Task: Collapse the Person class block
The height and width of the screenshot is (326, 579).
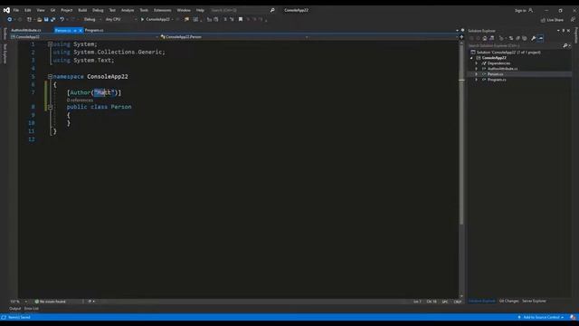Action: [51, 107]
